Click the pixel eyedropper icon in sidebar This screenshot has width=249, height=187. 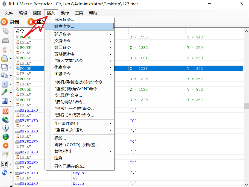point(5,92)
